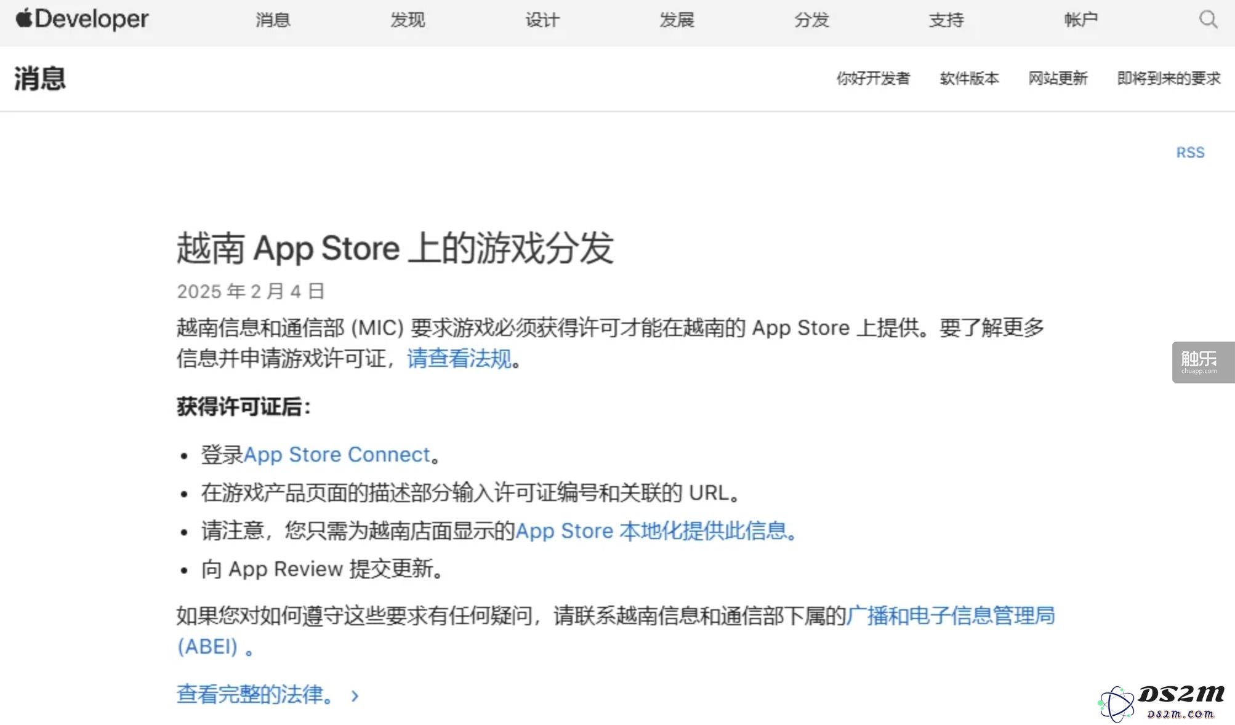Switch to the 软件版本 section
The image size is (1235, 725).
(x=969, y=78)
